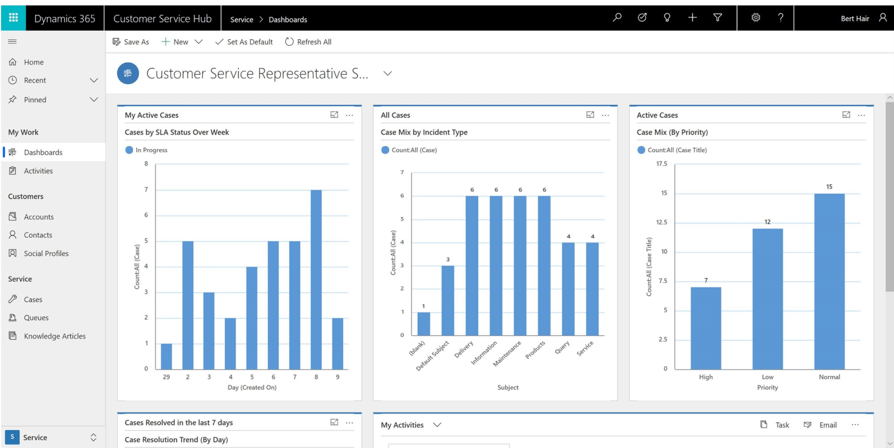894x448 pixels.
Task: Toggle the In Progress legend series
Action: pyautogui.click(x=146, y=150)
